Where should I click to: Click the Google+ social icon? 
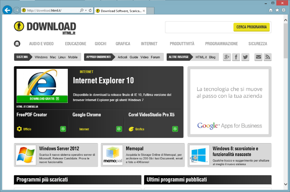(227, 57)
